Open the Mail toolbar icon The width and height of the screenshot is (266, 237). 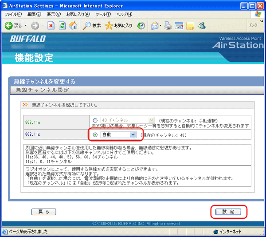coord(155,26)
